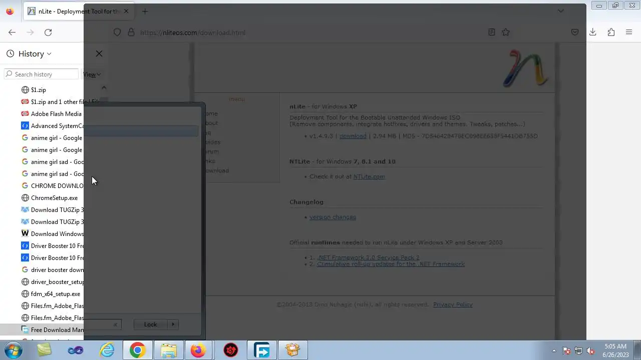Open the Privacy Policy footer link

[453, 304]
